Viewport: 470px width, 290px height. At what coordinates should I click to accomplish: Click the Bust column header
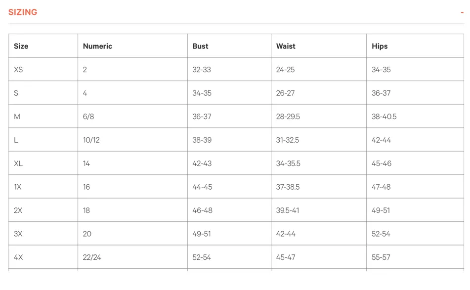(x=200, y=46)
